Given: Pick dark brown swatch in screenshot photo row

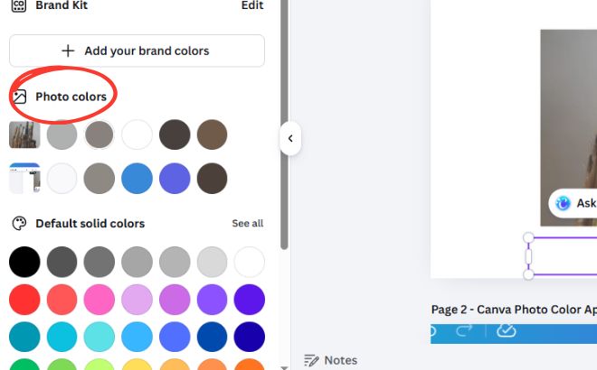Looking at the screenshot, I should pyautogui.click(x=212, y=178).
